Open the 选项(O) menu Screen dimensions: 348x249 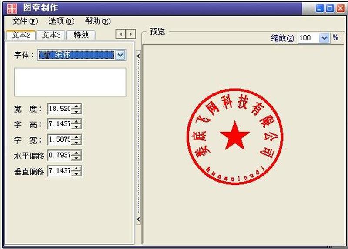pyautogui.click(x=61, y=21)
